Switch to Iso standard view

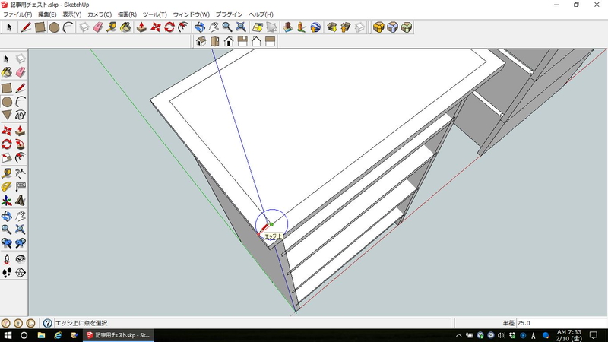tap(201, 42)
